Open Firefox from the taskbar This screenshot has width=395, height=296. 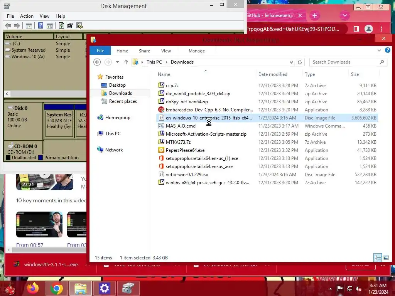[33, 288]
